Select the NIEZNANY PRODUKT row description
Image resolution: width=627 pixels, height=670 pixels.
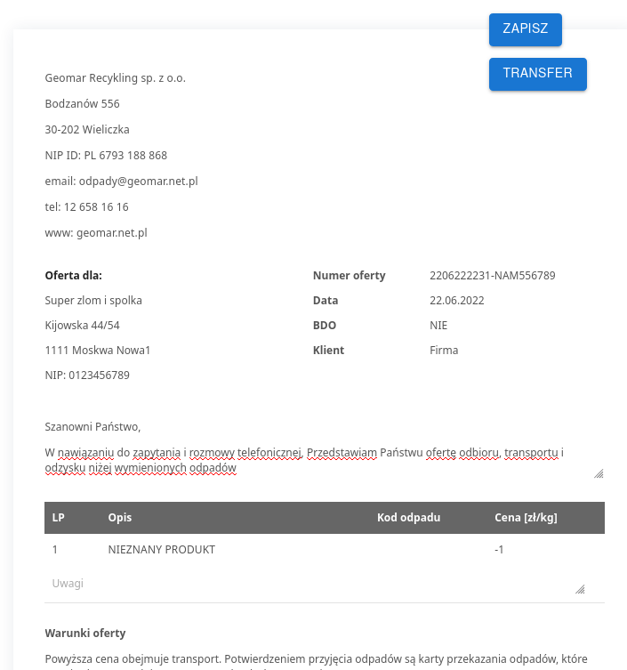(x=161, y=550)
